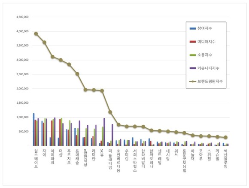Select the 자이 line data point
Screen dimensions: 249x188
tap(44, 42)
